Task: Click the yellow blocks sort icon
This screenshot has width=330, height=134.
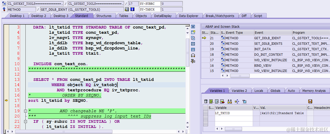Action: [230, 101]
